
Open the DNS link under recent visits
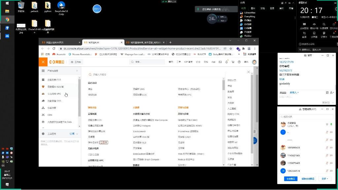(139, 89)
